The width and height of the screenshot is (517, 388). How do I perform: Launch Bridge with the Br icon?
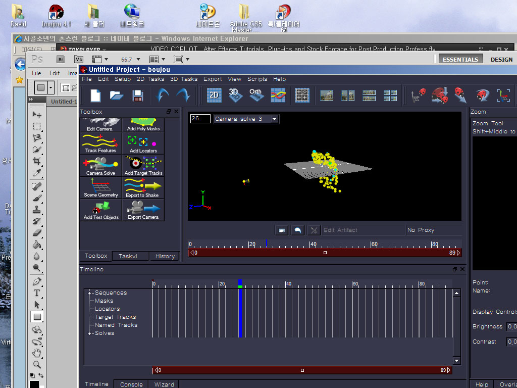tap(61, 60)
